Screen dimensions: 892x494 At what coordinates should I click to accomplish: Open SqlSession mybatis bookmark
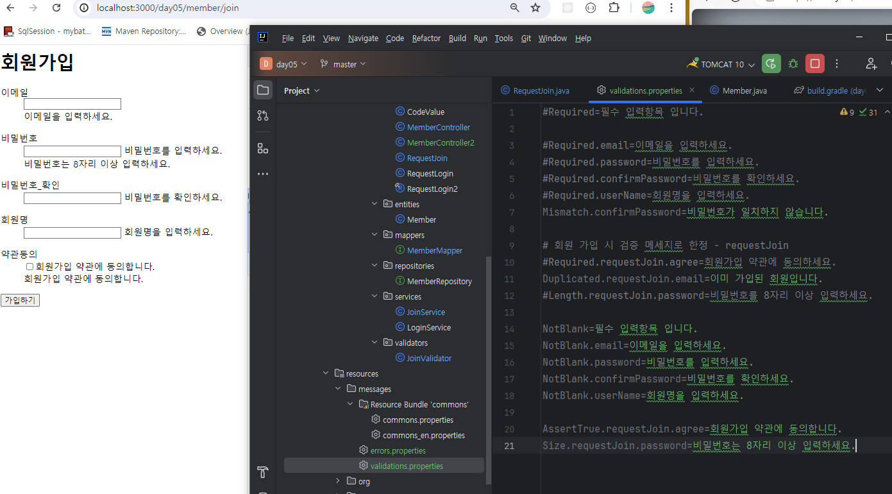[48, 31]
